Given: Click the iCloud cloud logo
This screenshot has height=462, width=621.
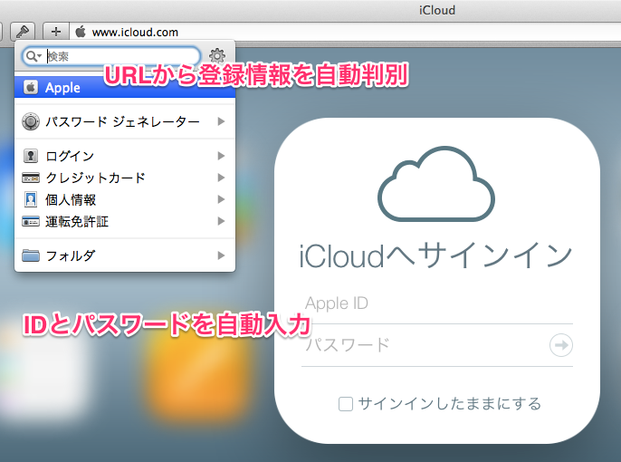Looking at the screenshot, I should point(436,184).
